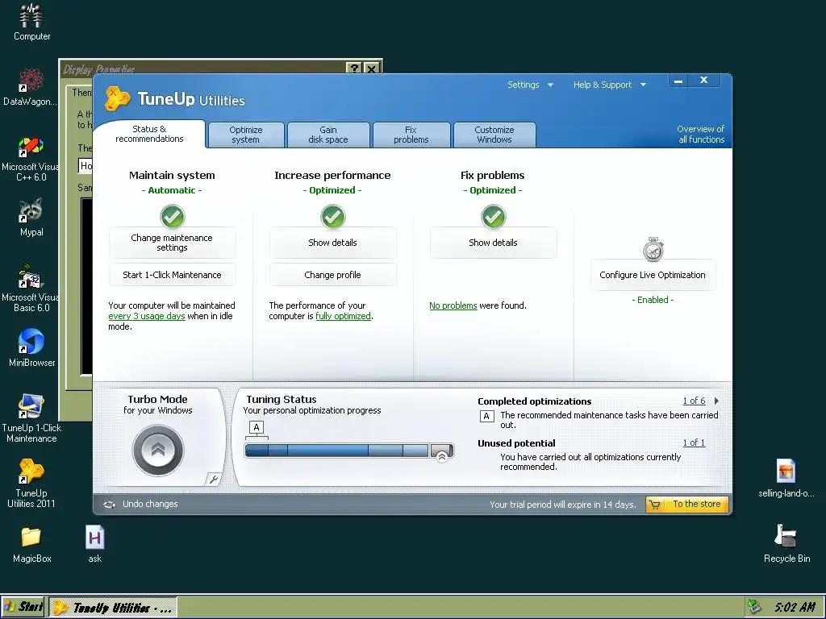
Task: Click Undo changes text link
Action: [150, 505]
